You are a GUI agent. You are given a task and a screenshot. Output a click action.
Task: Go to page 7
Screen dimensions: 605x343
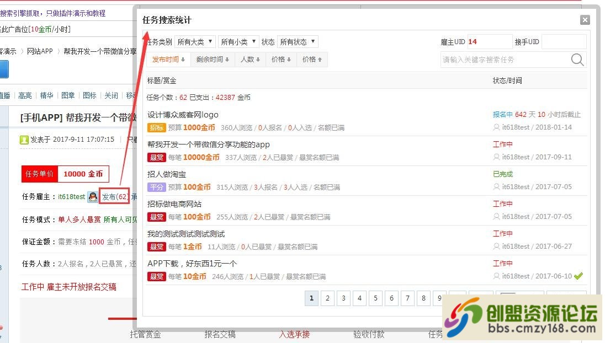pyautogui.click(x=407, y=298)
